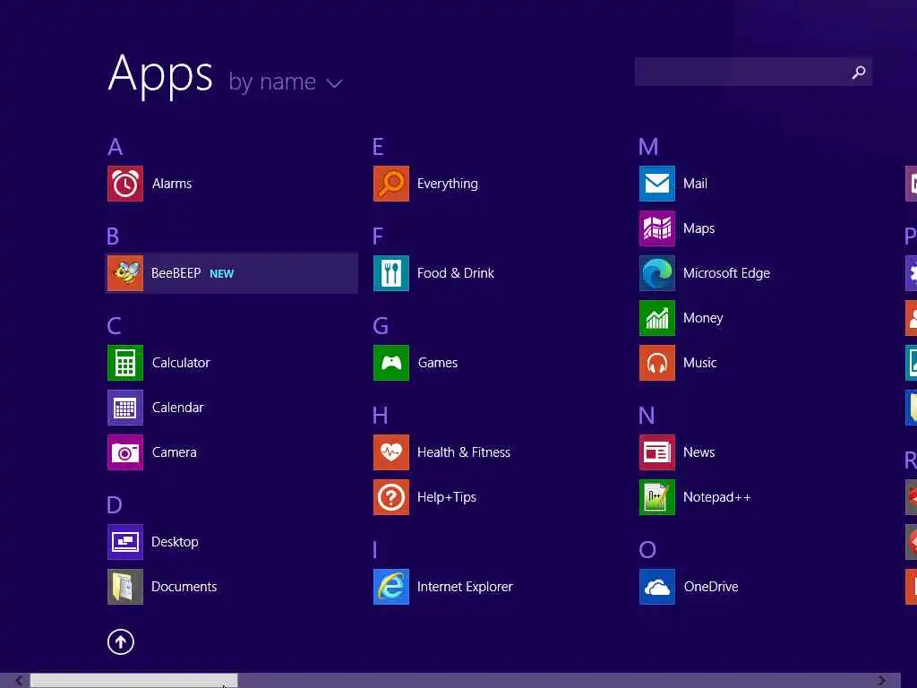This screenshot has width=917, height=688.
Task: Open the Documents folder icon
Action: click(125, 587)
